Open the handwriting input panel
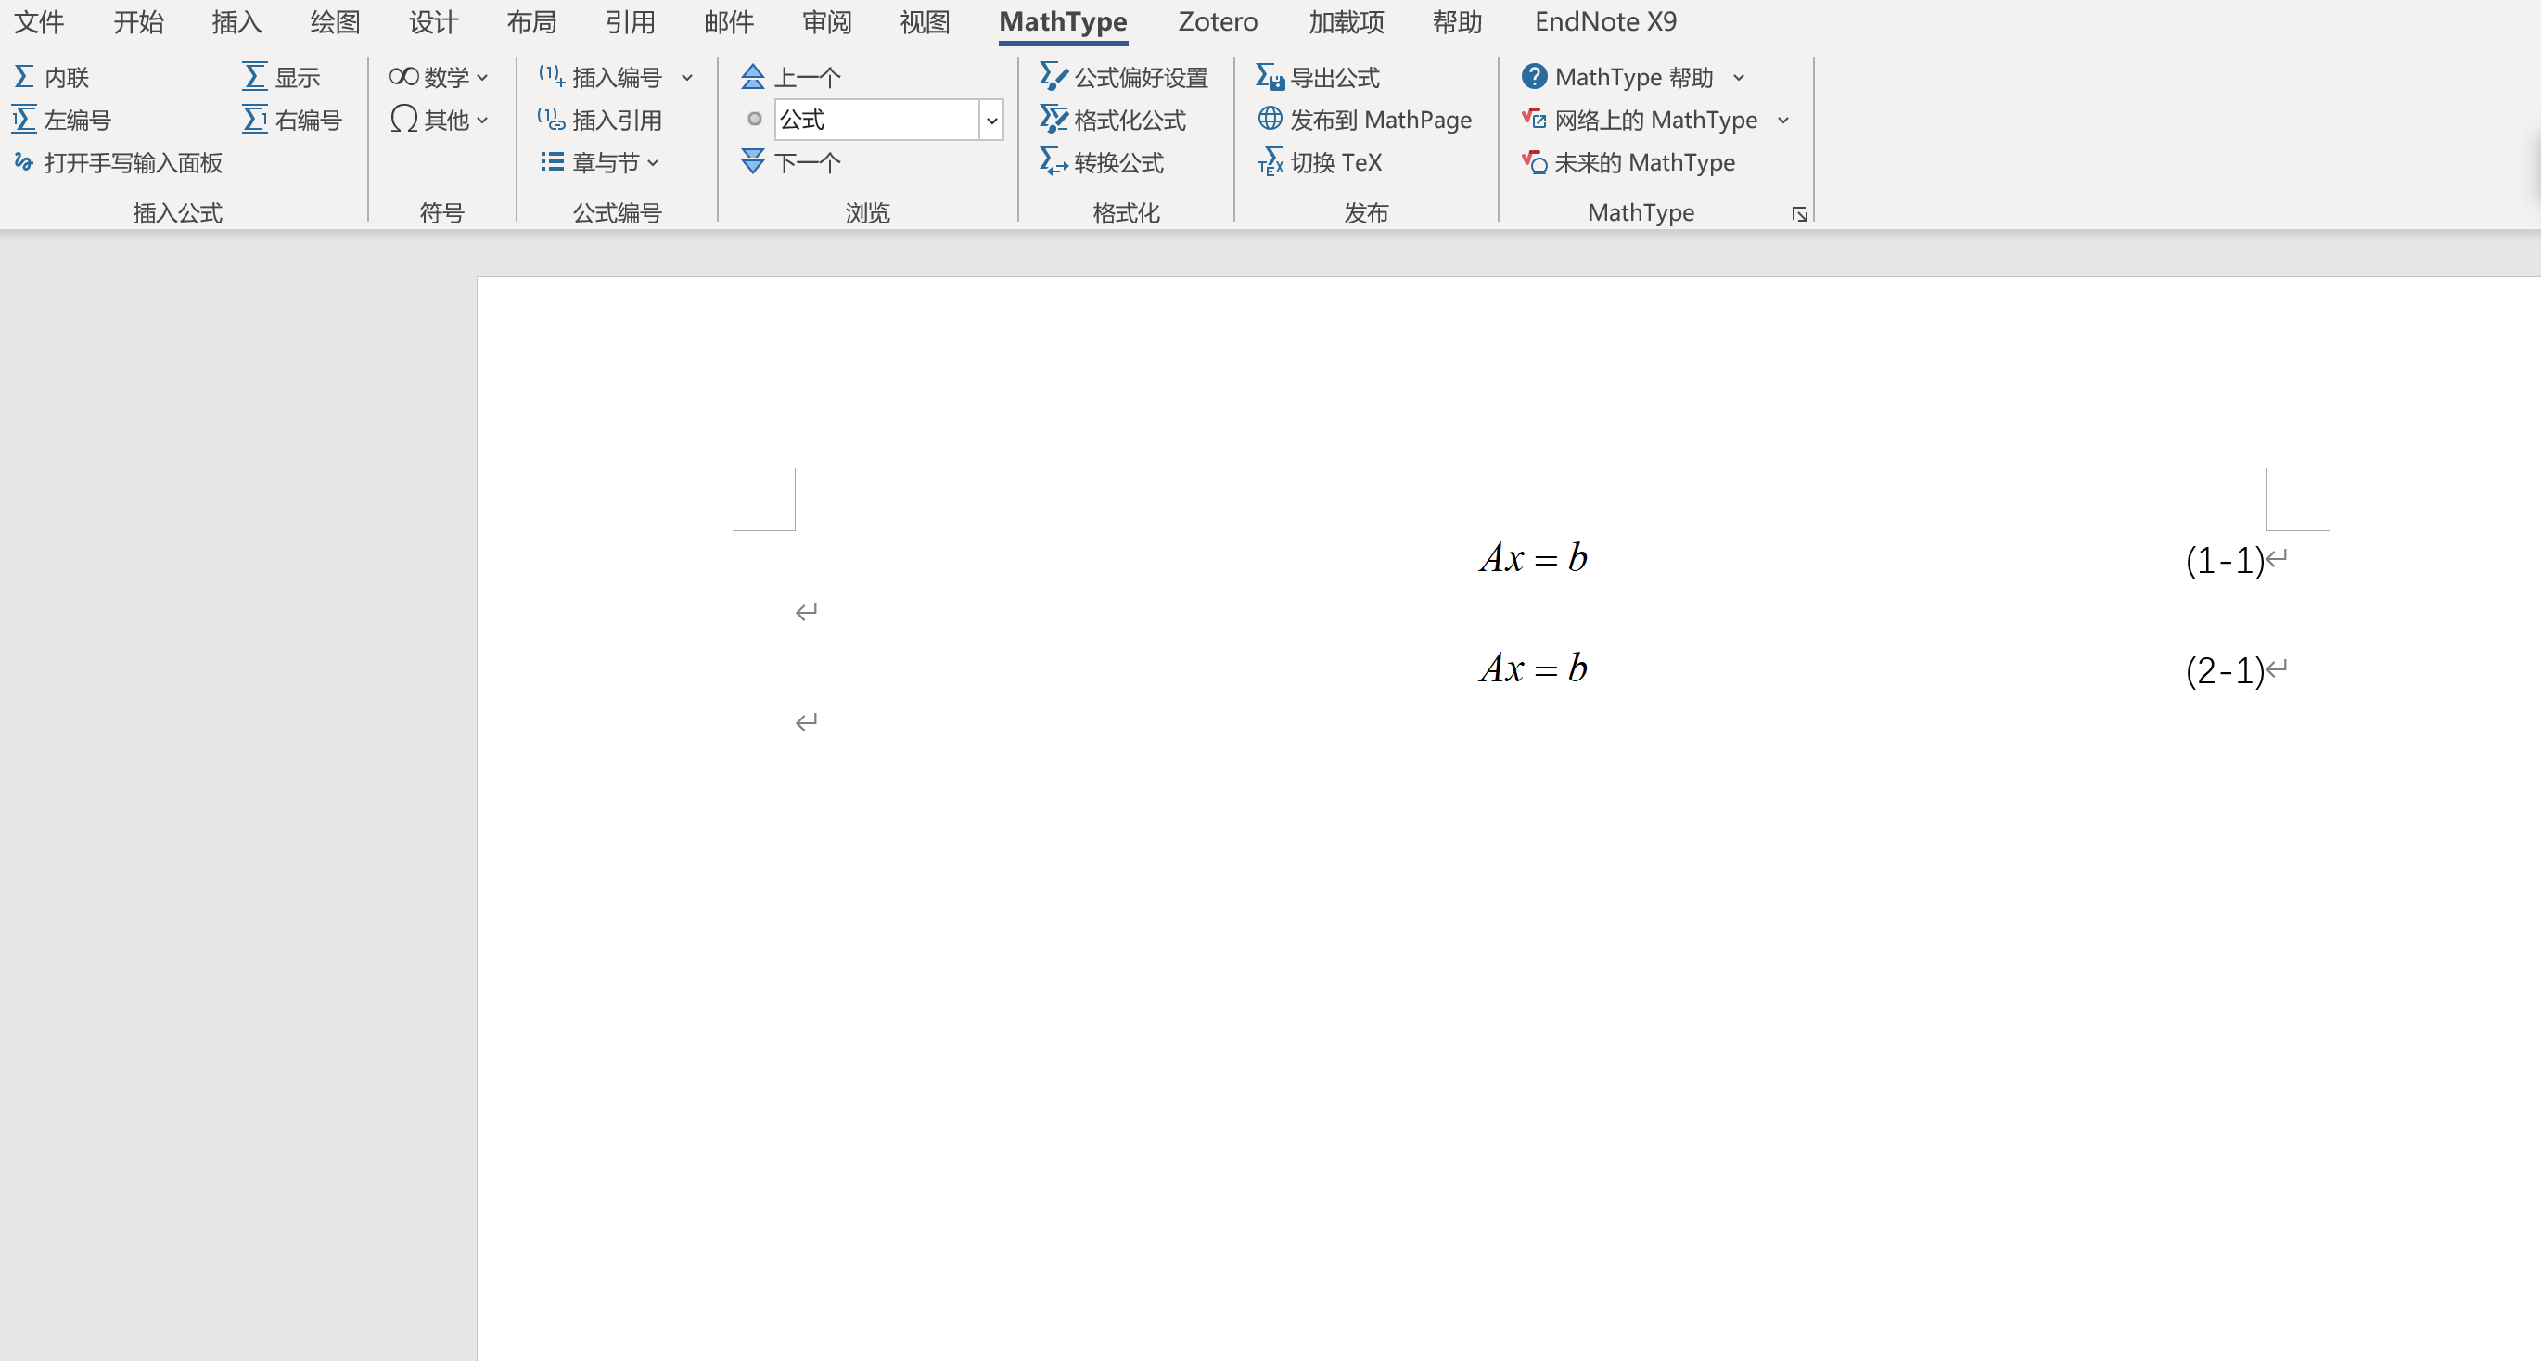 click(x=119, y=163)
